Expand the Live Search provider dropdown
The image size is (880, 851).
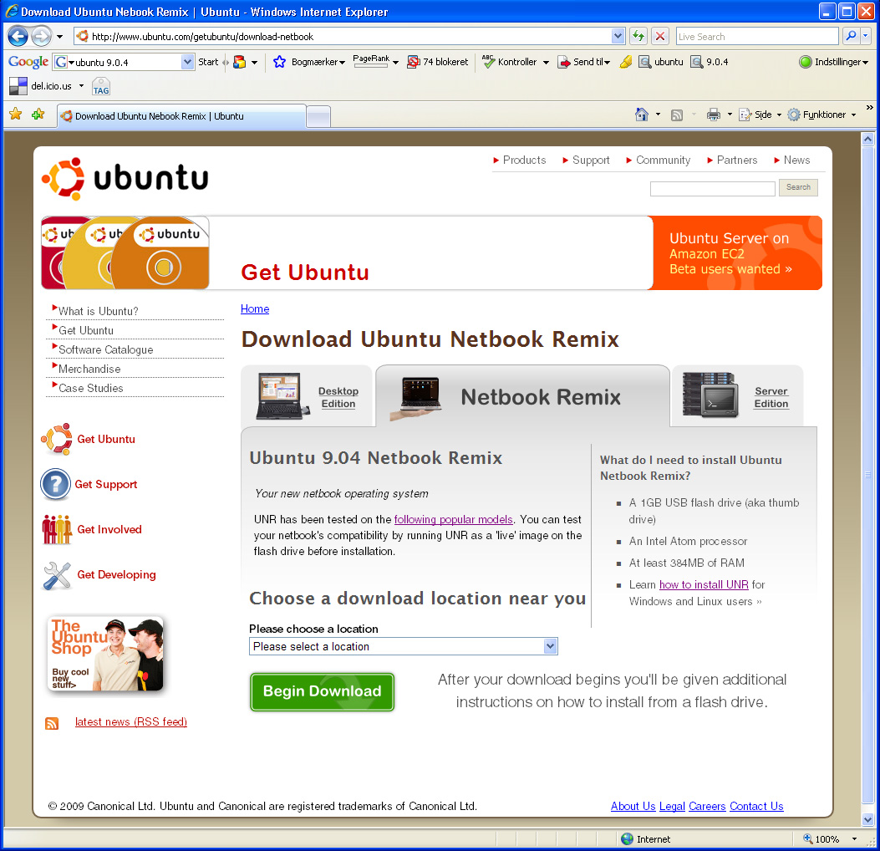click(x=866, y=37)
